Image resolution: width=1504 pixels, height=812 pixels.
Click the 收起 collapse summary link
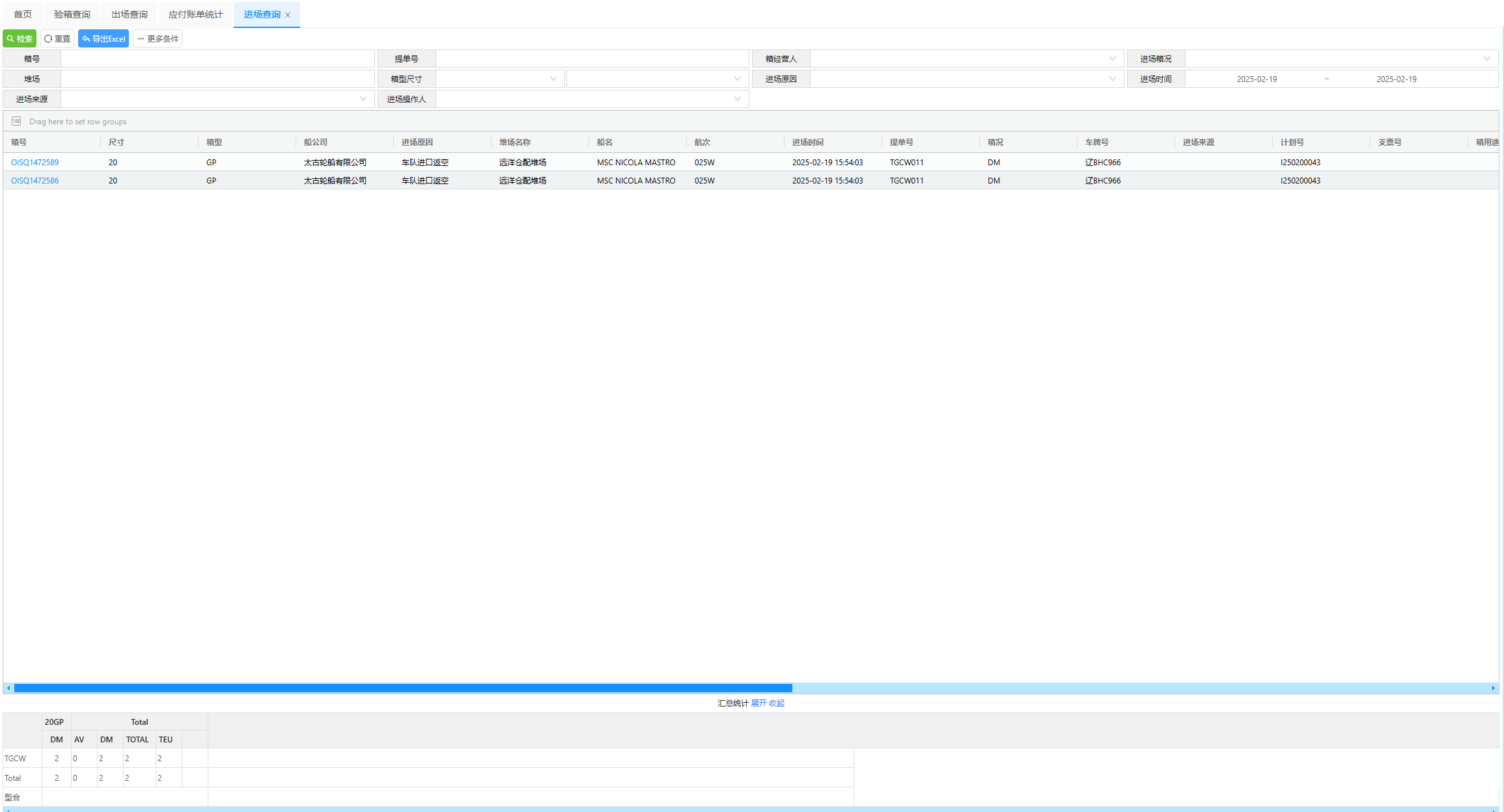(x=777, y=703)
